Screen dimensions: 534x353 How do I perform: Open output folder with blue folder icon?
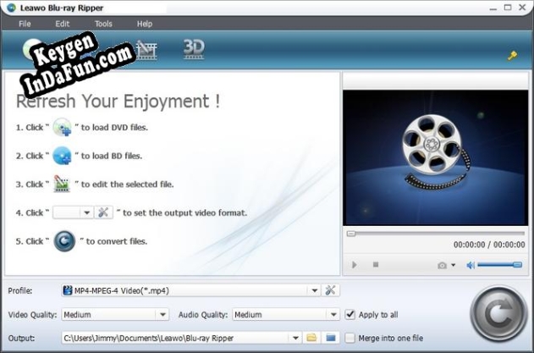(331, 338)
